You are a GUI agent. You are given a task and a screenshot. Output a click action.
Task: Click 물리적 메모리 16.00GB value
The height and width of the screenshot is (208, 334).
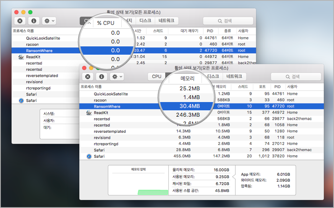click(x=222, y=170)
